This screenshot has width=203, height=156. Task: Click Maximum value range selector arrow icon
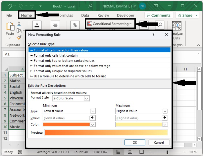[165, 118]
